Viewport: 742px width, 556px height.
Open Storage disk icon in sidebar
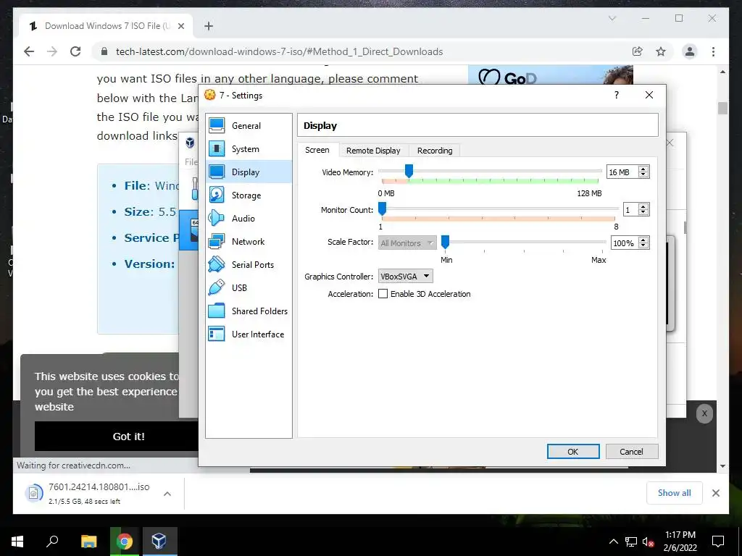[217, 195]
